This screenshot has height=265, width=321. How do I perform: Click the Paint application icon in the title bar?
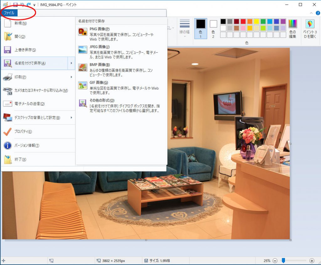(5, 4)
